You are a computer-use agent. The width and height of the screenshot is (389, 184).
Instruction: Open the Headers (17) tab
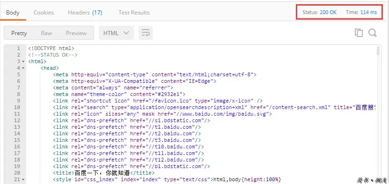point(85,12)
